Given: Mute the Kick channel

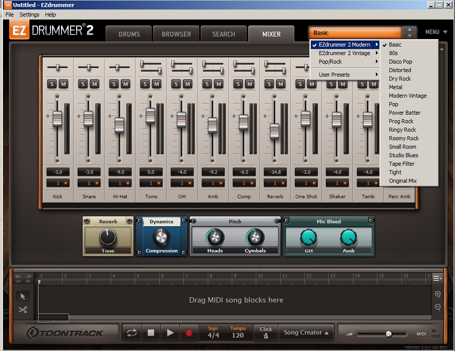Looking at the screenshot, I should (x=64, y=84).
